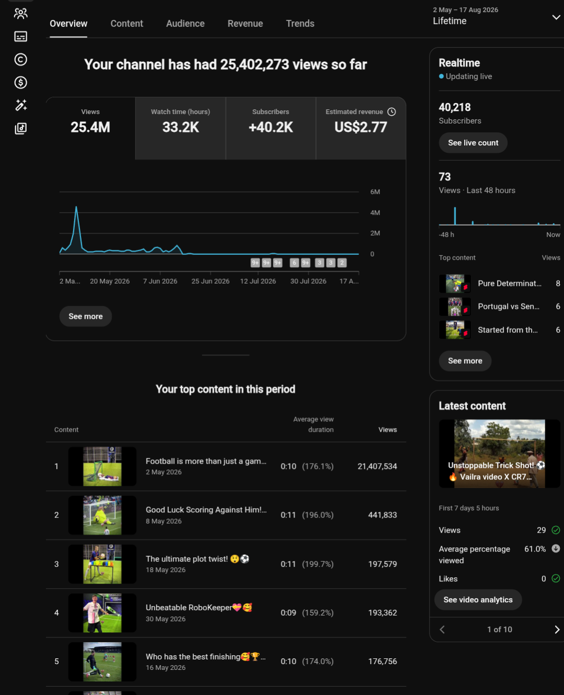Switch to the Trends tab
Screen dimensions: 564x695
coord(300,24)
